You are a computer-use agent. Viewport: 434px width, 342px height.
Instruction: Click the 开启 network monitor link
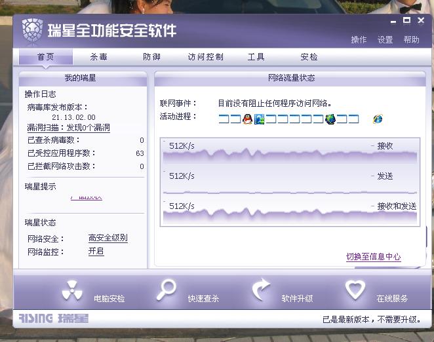[96, 251]
